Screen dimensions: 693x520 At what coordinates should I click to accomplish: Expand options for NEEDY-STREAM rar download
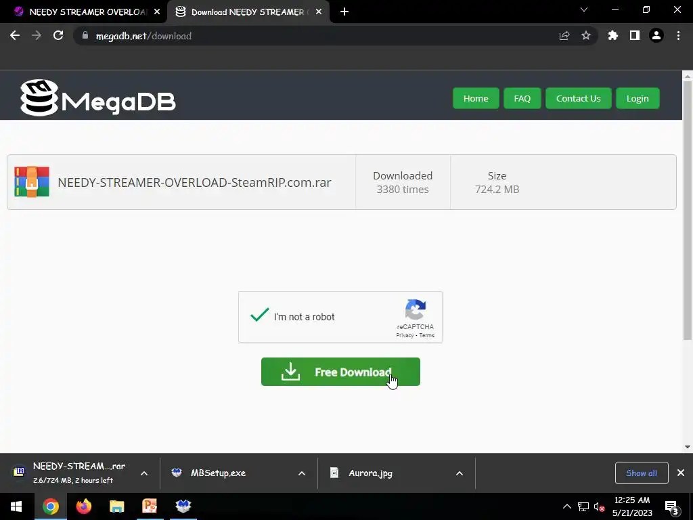(144, 473)
